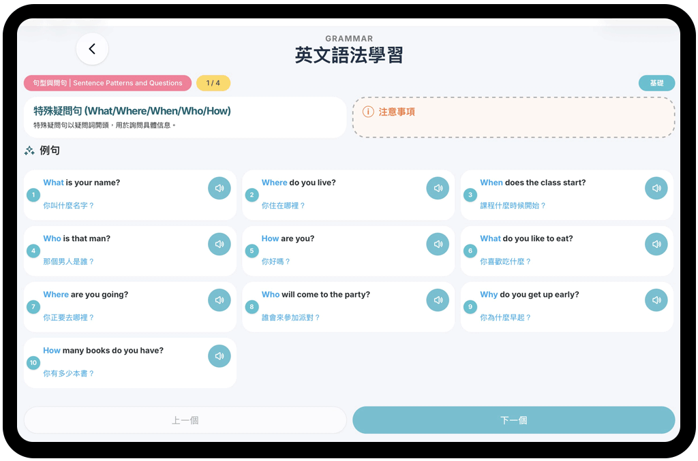Play audio for "How are you?"
This screenshot has height=461, width=698.
click(438, 244)
